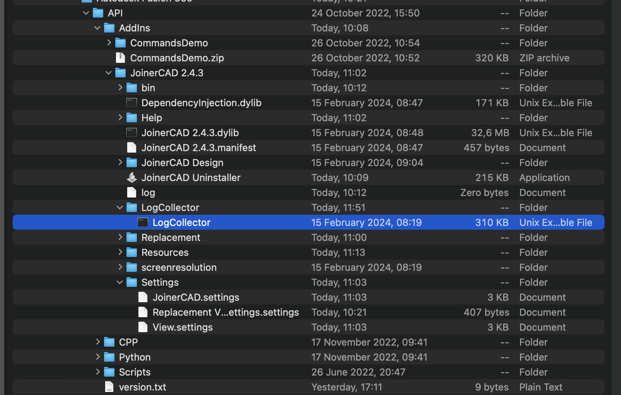Expand the Scripts folder chevron

coord(98,372)
